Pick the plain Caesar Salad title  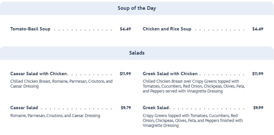pos(24,108)
